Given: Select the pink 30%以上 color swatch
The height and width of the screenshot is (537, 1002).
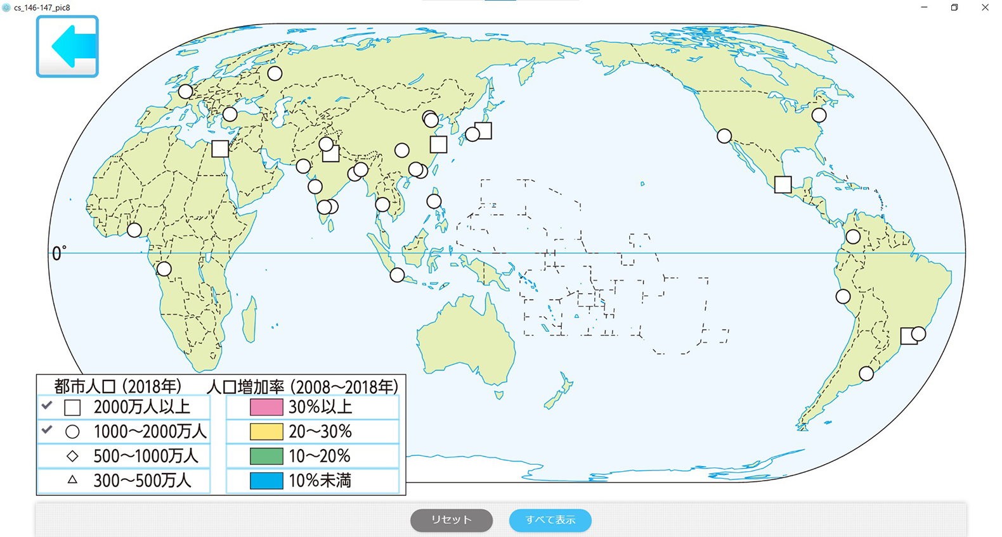Looking at the screenshot, I should 266,407.
